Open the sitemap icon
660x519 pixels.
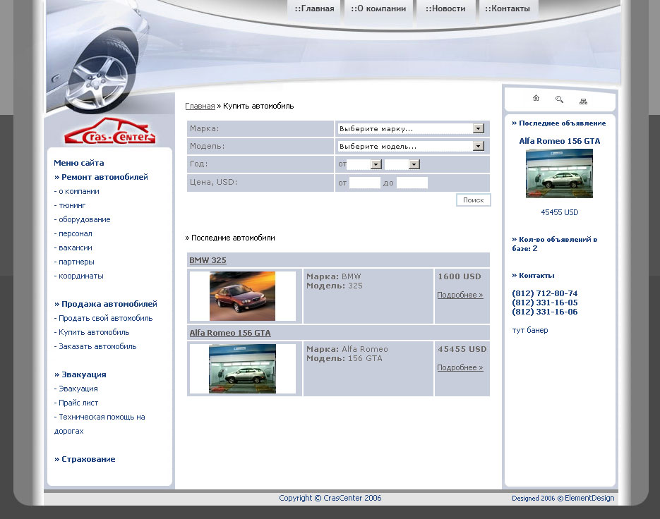coord(583,102)
